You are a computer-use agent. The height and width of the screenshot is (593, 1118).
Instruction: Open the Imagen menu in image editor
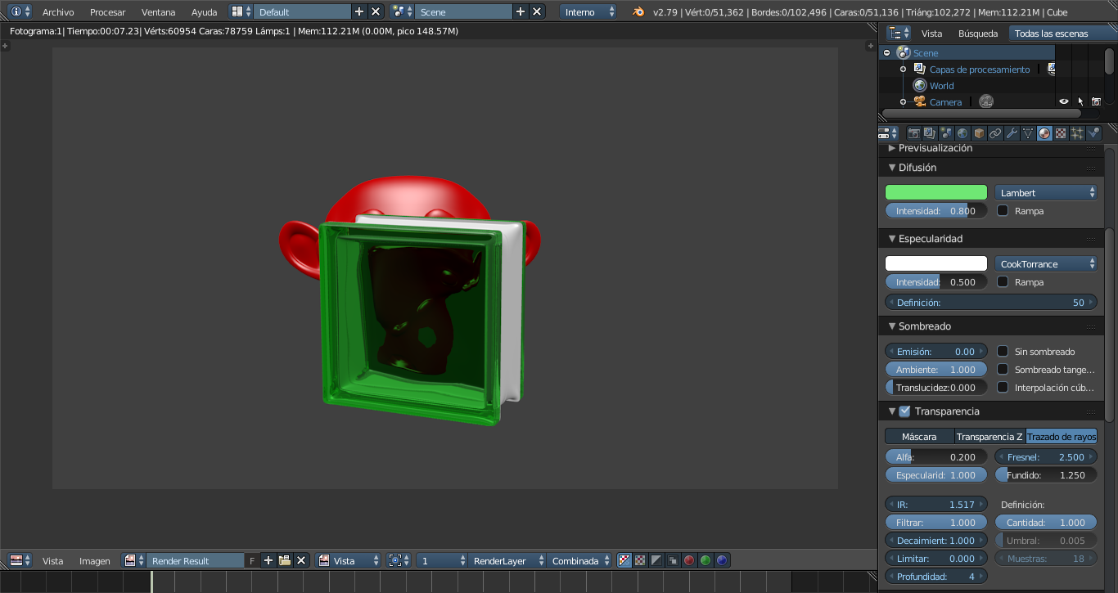coord(95,560)
